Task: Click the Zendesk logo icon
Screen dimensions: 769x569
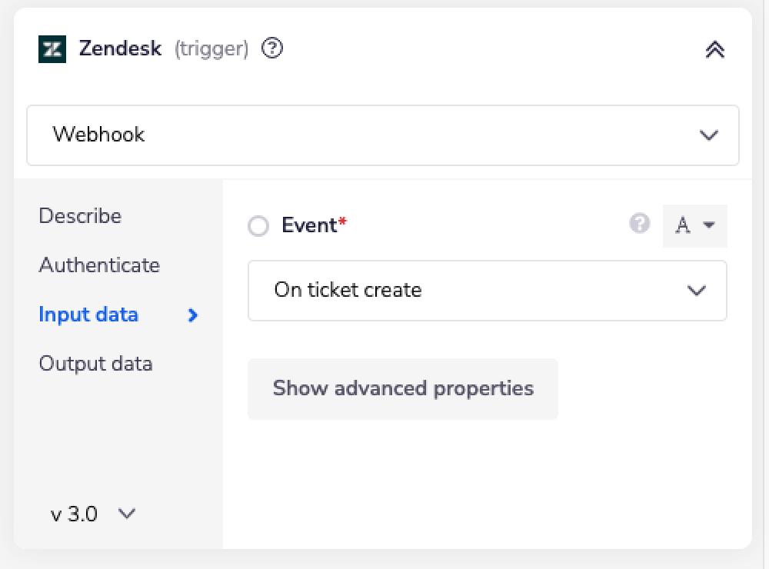Action: [52, 49]
